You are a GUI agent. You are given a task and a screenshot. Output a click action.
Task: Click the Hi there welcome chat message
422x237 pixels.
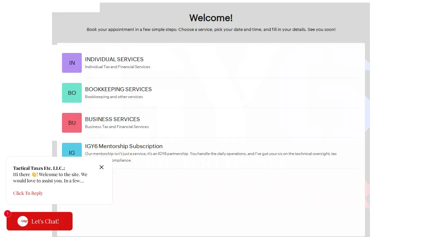pyautogui.click(x=50, y=177)
